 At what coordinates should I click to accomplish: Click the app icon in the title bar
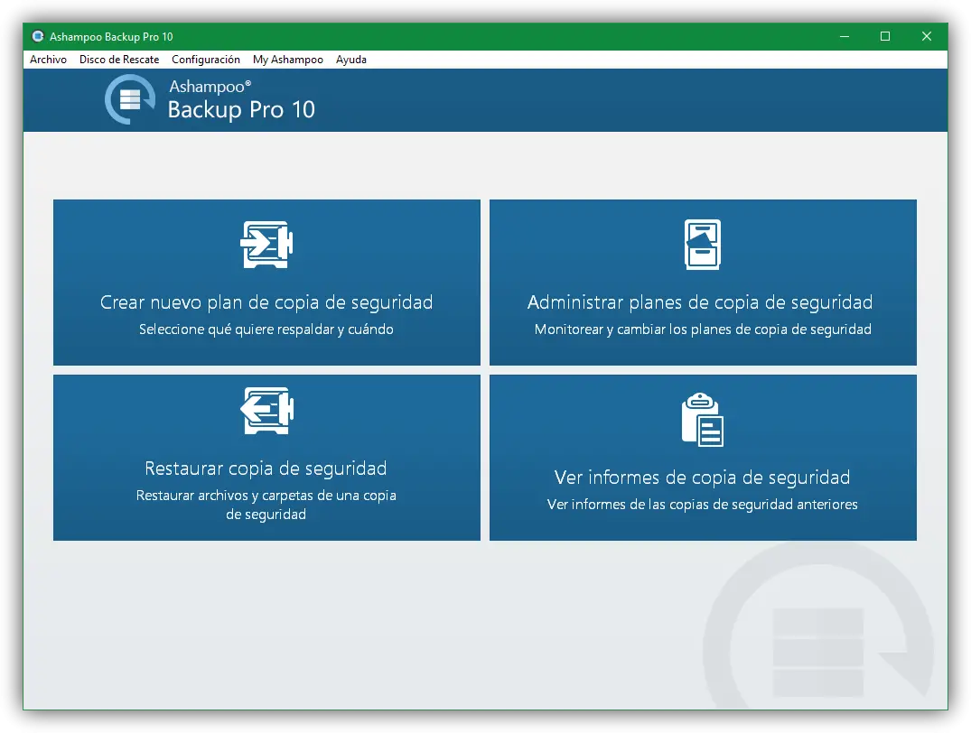[38, 36]
